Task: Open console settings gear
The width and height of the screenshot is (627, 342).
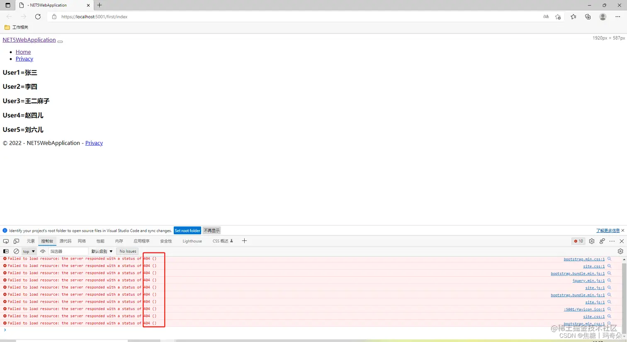Action: click(620, 251)
